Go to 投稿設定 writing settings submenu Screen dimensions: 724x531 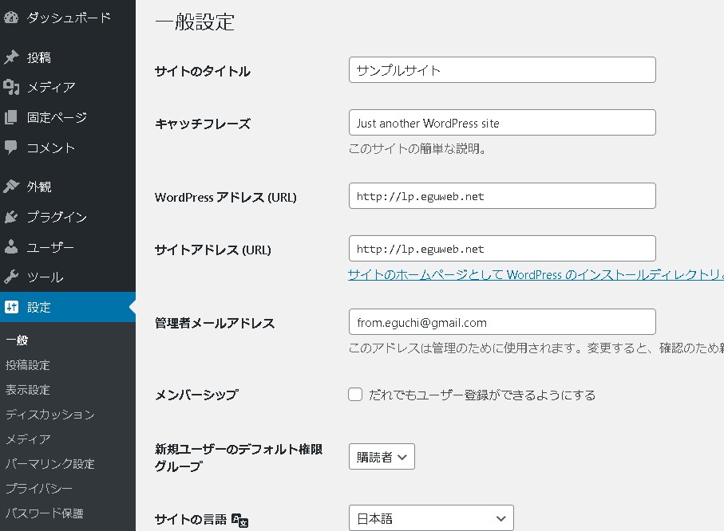(x=28, y=365)
